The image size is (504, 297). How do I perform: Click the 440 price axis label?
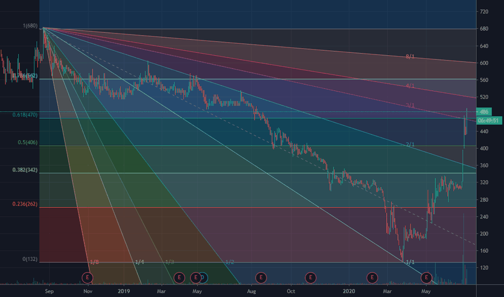tap(484, 131)
